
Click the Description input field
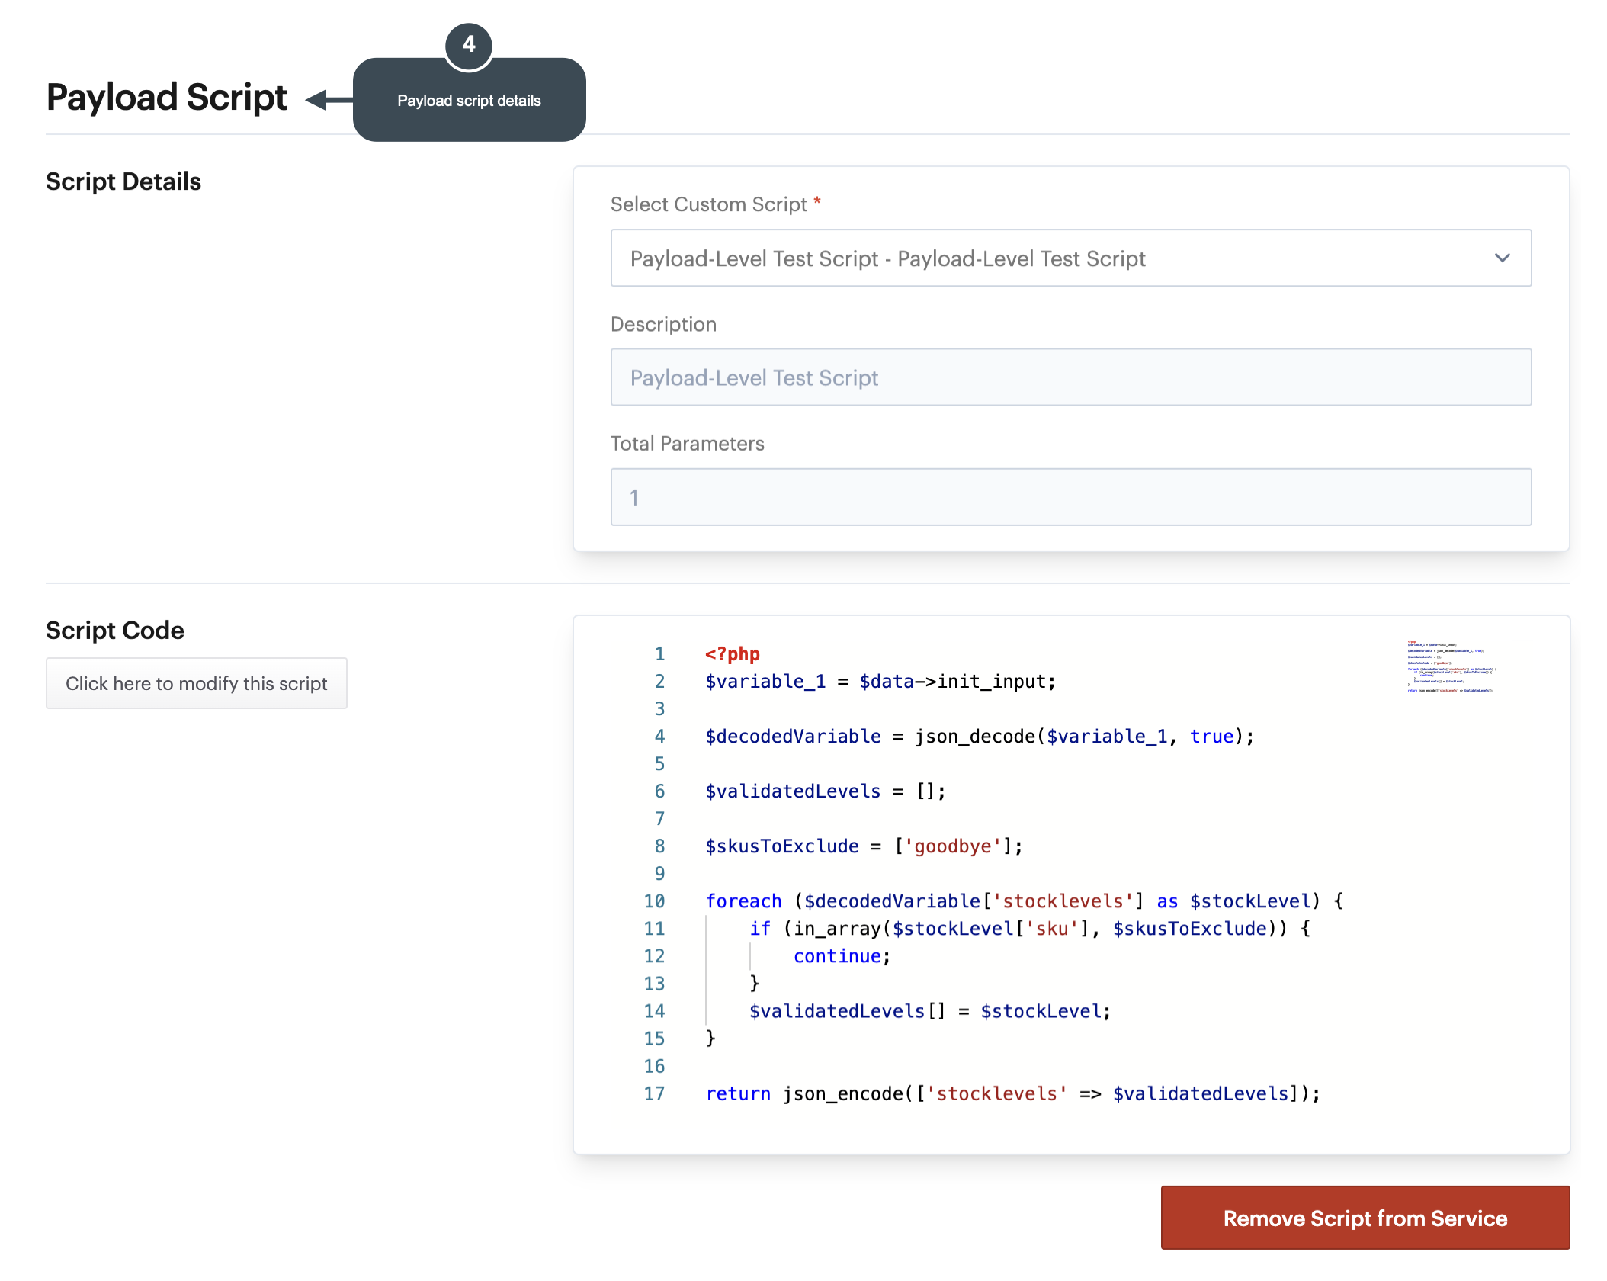[x=1070, y=377]
